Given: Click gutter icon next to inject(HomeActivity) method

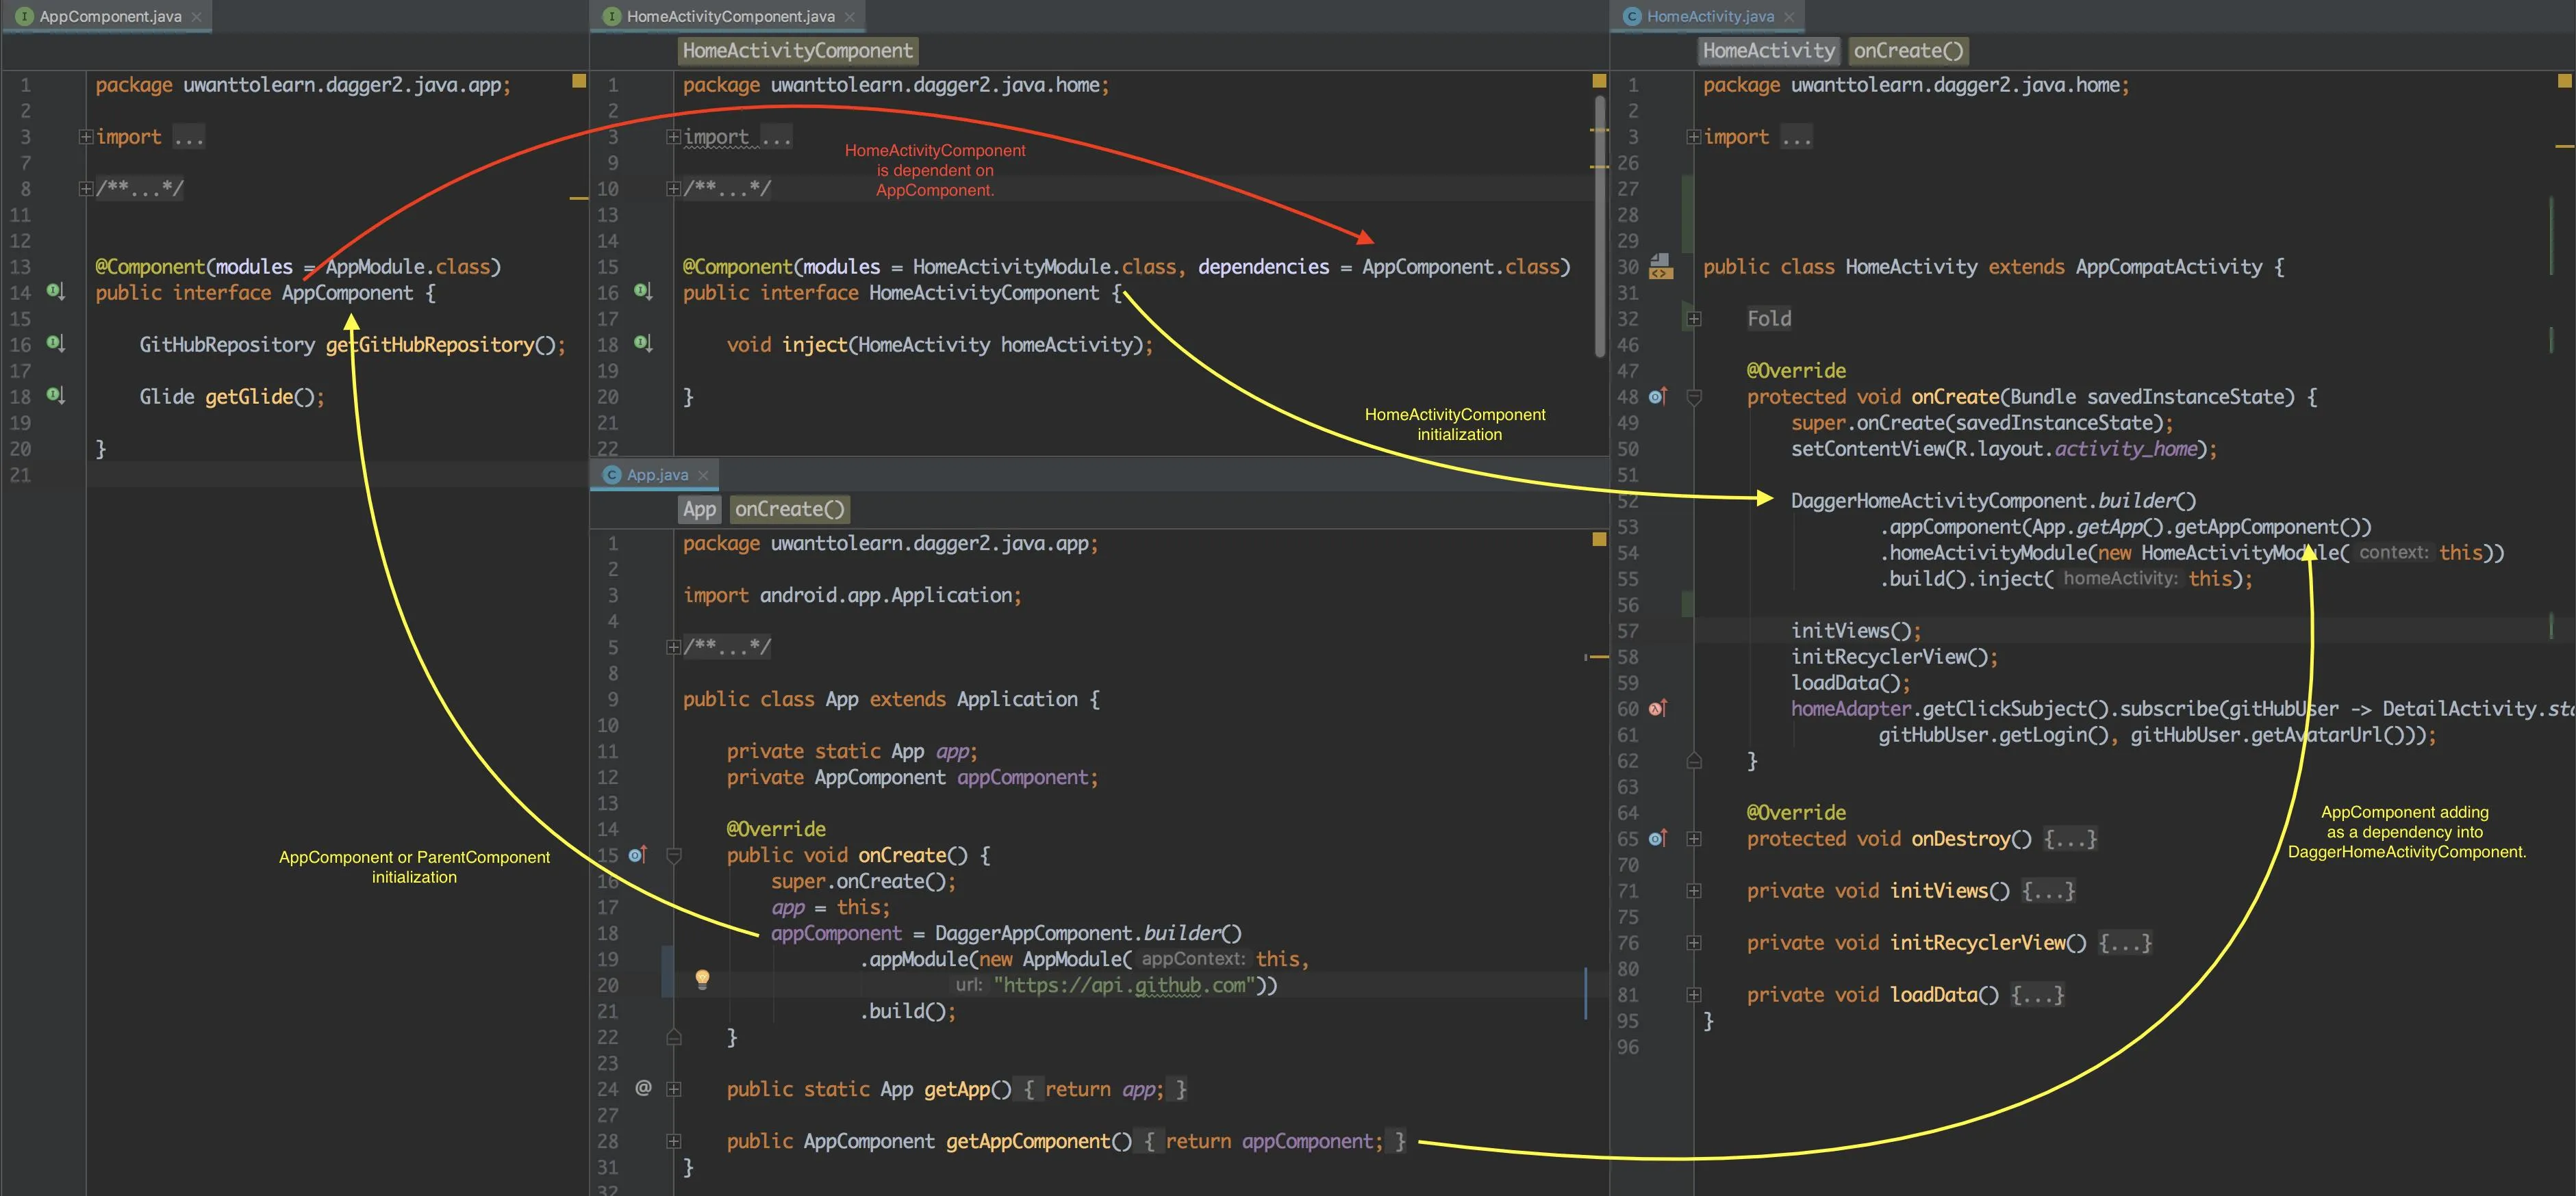Looking at the screenshot, I should (643, 343).
